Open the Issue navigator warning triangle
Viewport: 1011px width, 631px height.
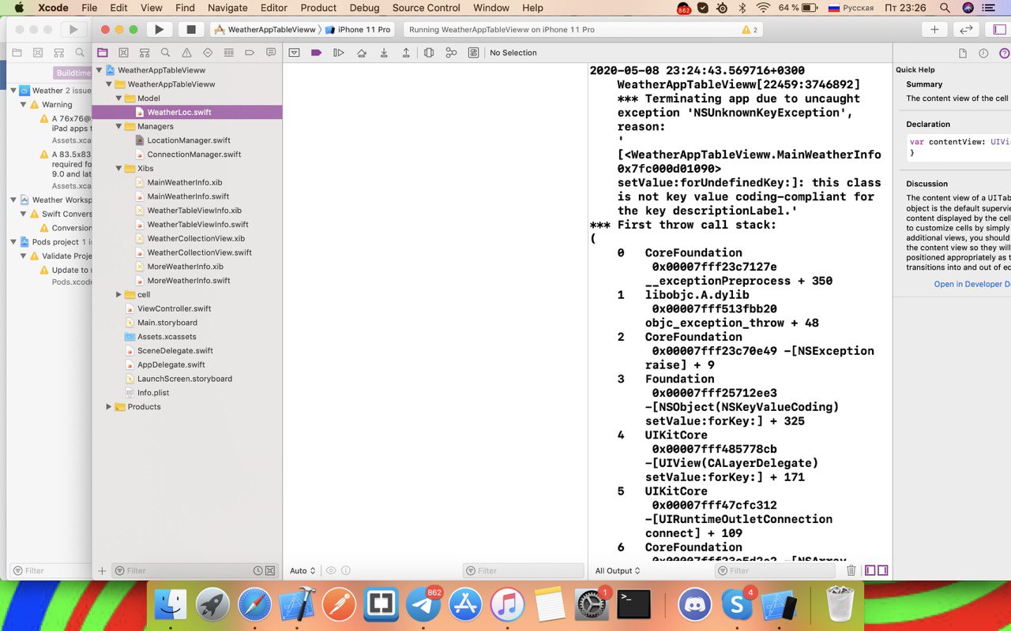[186, 53]
